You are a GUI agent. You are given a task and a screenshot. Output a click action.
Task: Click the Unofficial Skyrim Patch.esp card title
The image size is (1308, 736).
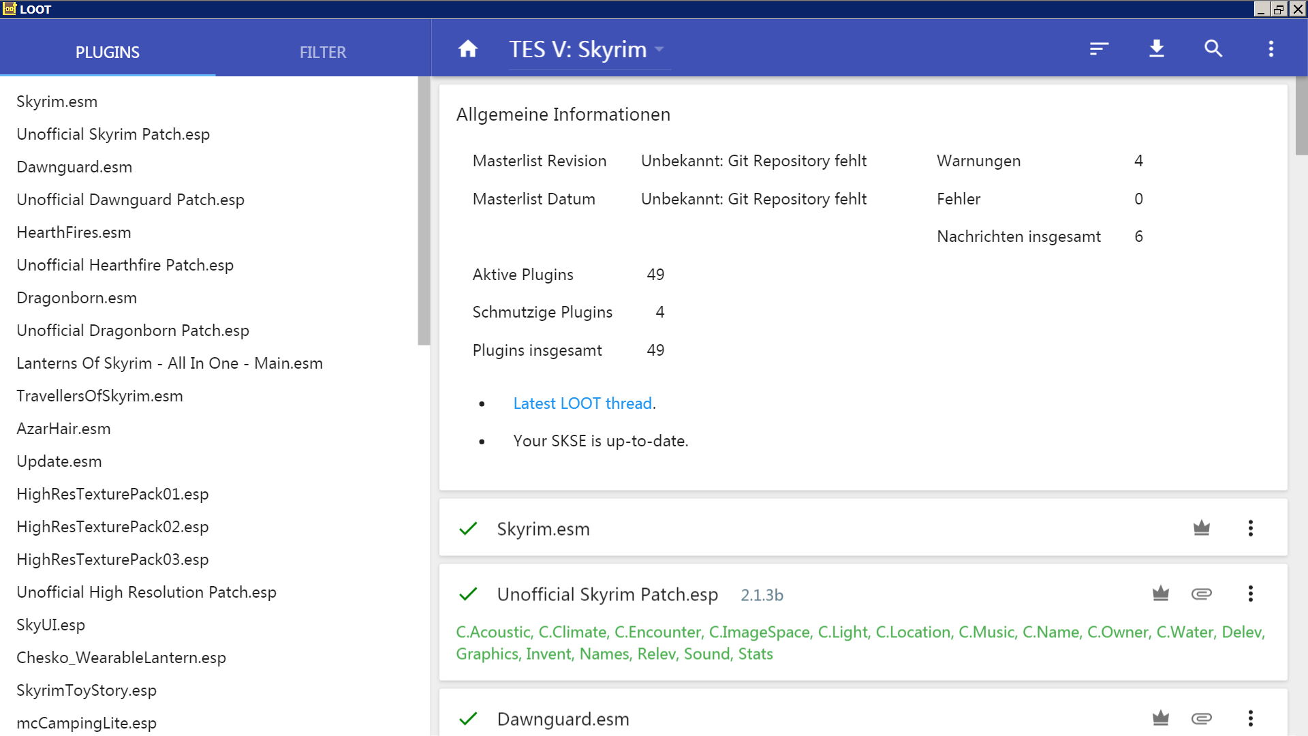click(608, 594)
